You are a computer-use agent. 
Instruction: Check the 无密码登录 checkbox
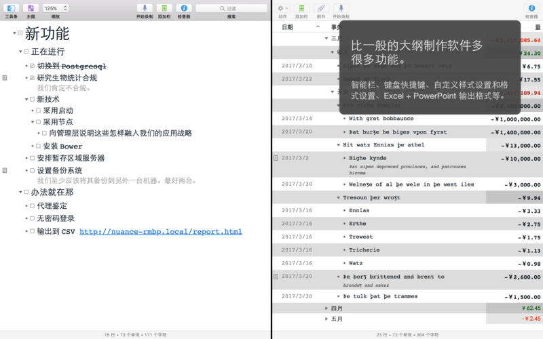tap(32, 218)
